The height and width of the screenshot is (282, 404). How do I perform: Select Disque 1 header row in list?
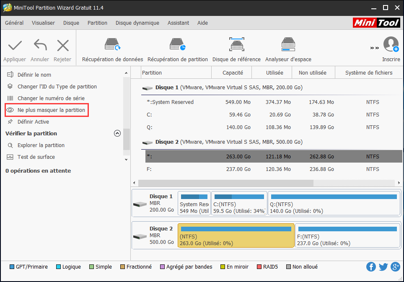click(272, 88)
